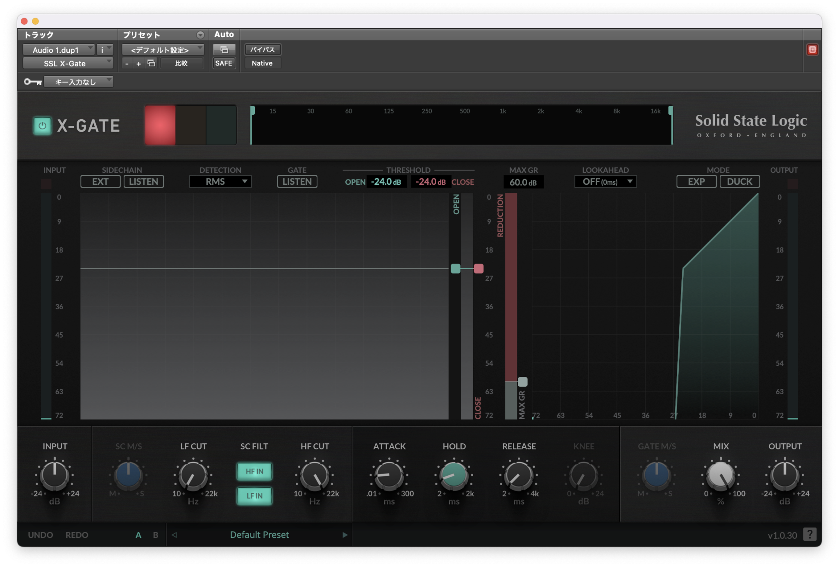Click the UNDO button
Viewport: 839px width, 567px height.
[x=40, y=535]
